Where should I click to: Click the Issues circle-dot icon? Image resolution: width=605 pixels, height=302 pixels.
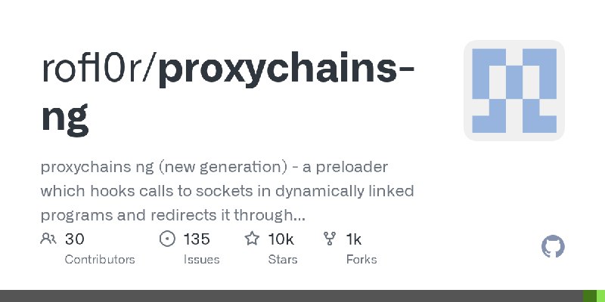pos(167,239)
